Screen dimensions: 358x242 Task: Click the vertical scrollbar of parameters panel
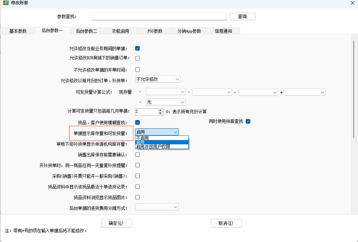tap(354, 89)
